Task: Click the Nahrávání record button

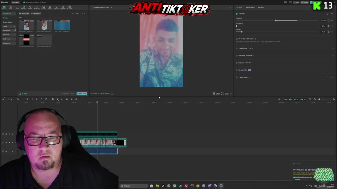Action: tap(36, 13)
